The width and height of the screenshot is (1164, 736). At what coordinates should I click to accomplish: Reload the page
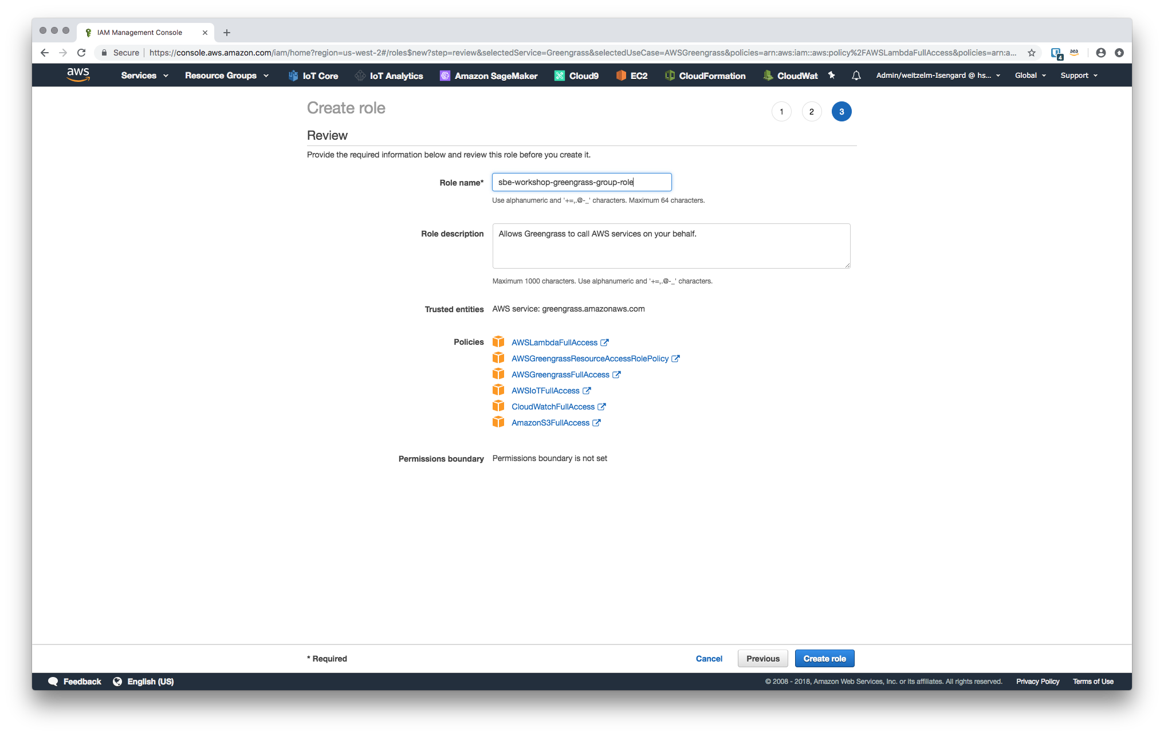click(81, 53)
